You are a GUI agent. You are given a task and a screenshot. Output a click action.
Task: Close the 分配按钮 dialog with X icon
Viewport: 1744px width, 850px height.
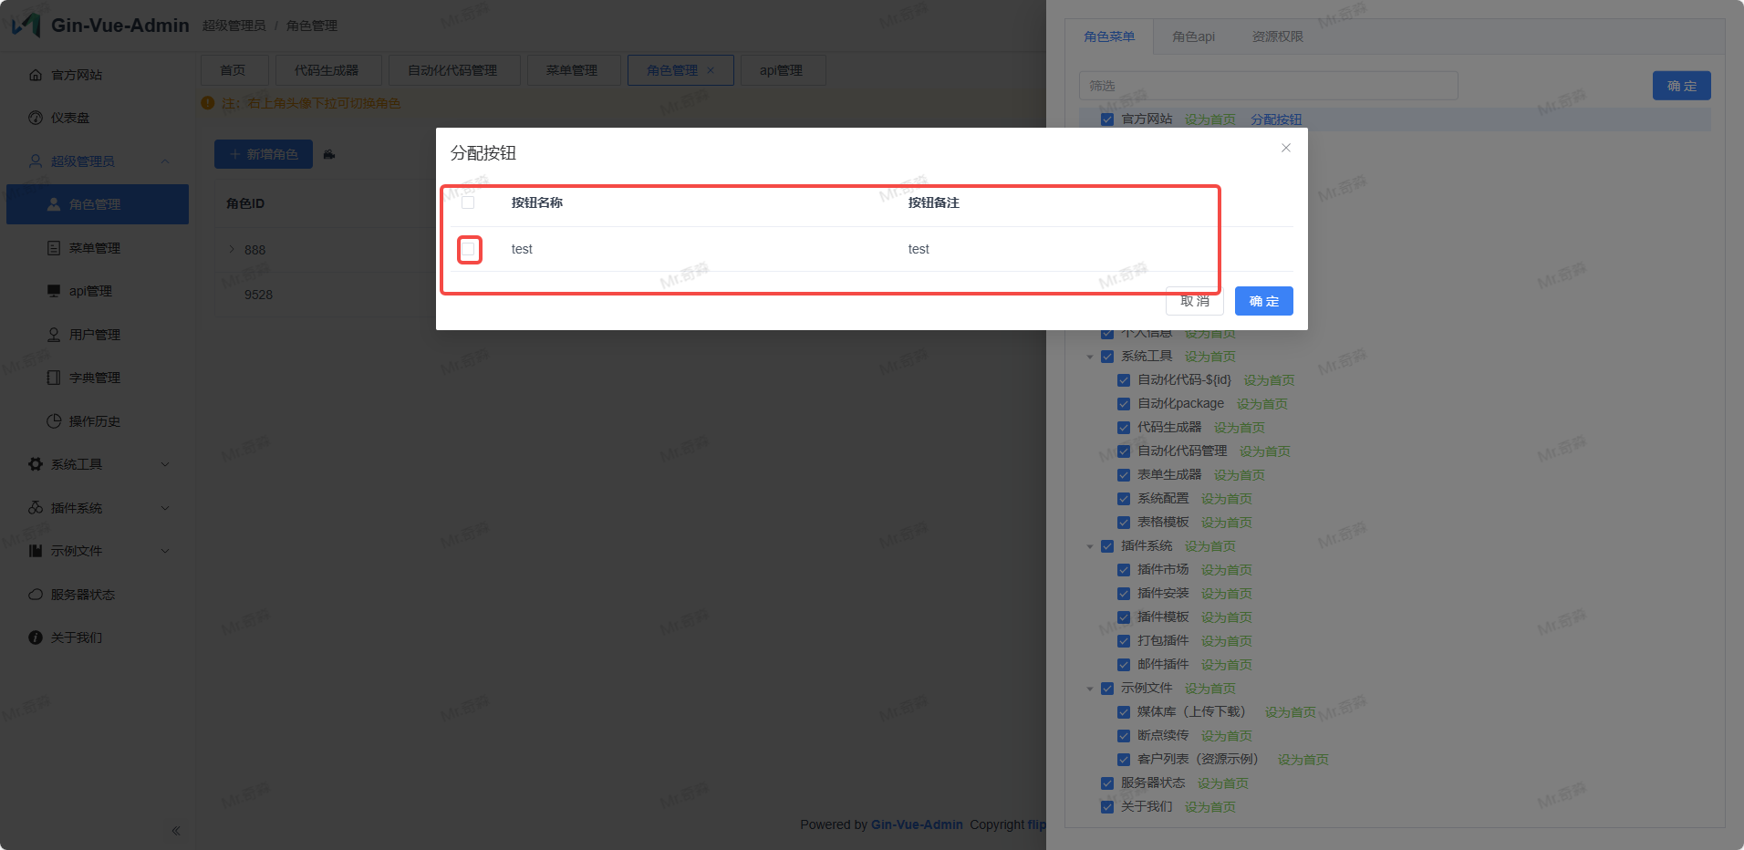(1285, 148)
